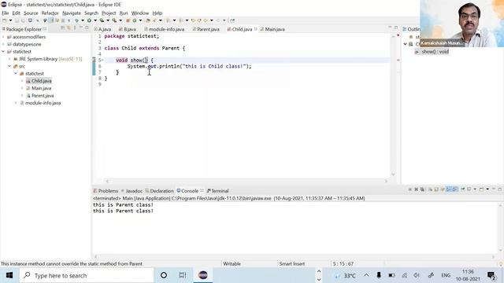Viewport: 504px width, 283px height.
Task: Click the Display Selected Console icon
Action: 469,189
